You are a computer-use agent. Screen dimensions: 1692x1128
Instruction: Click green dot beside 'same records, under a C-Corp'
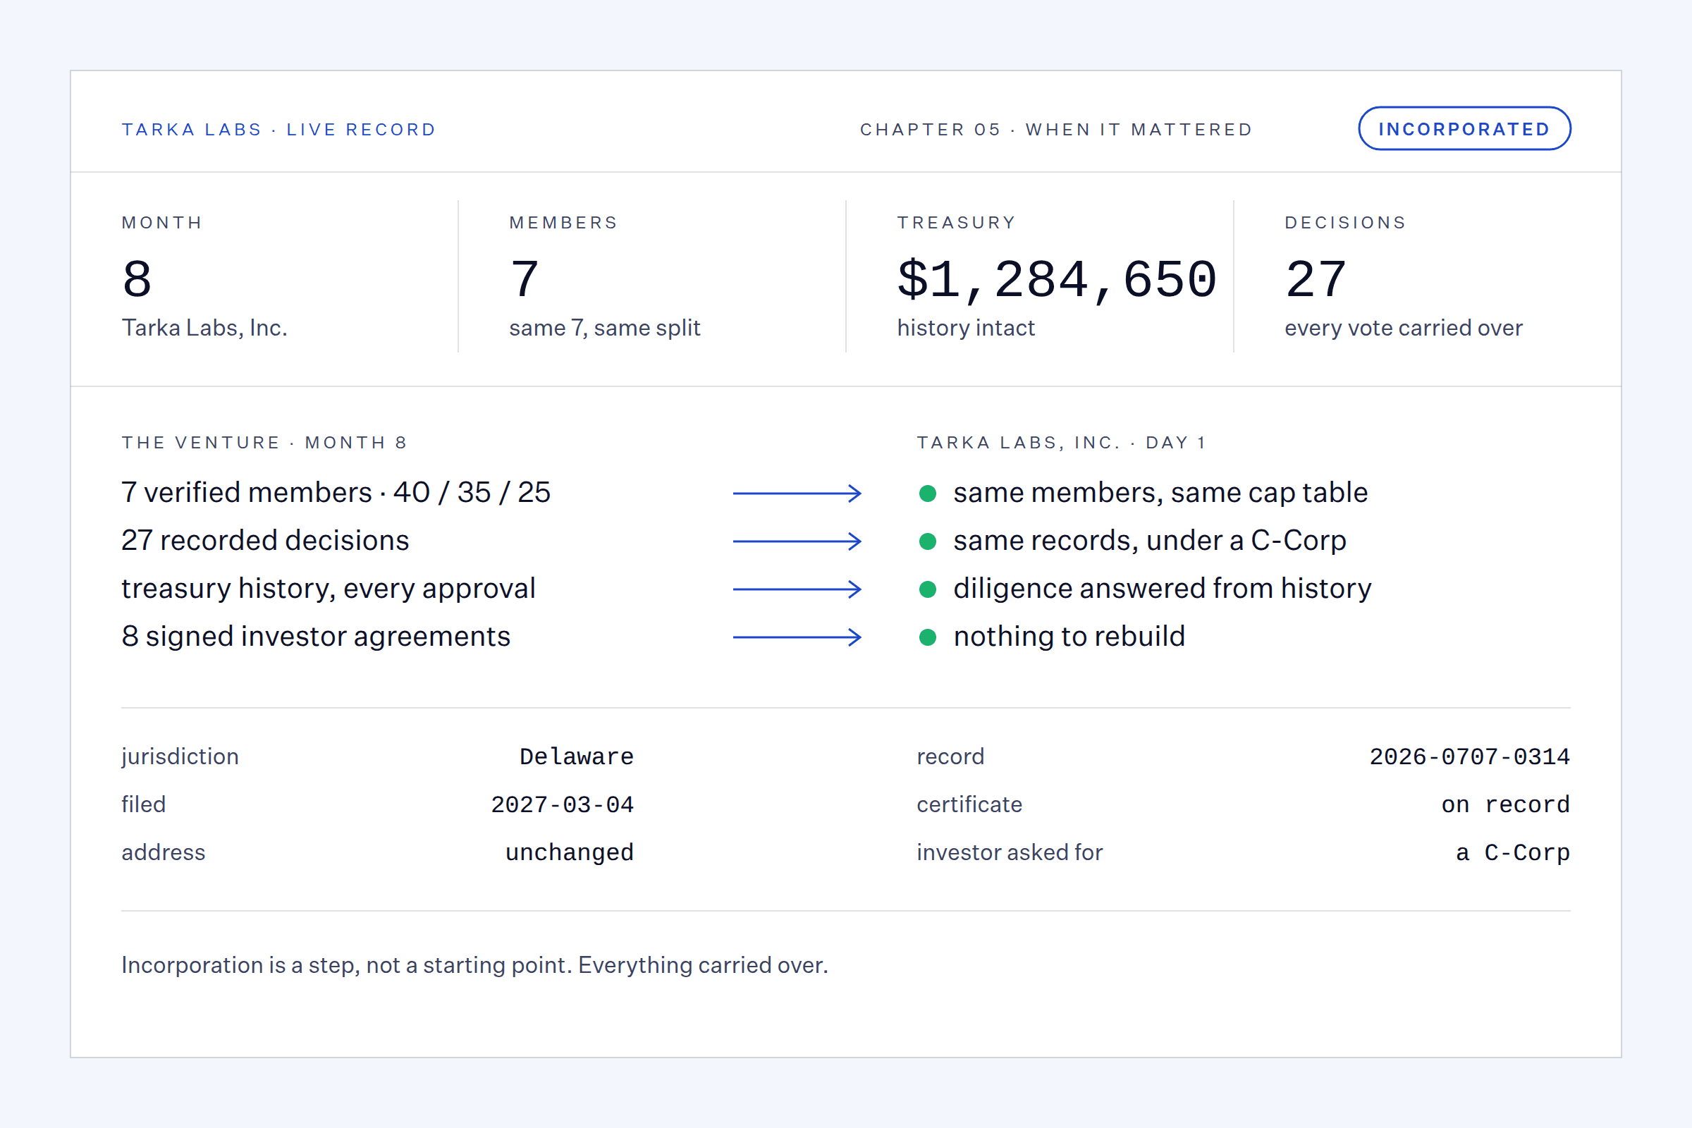(928, 541)
